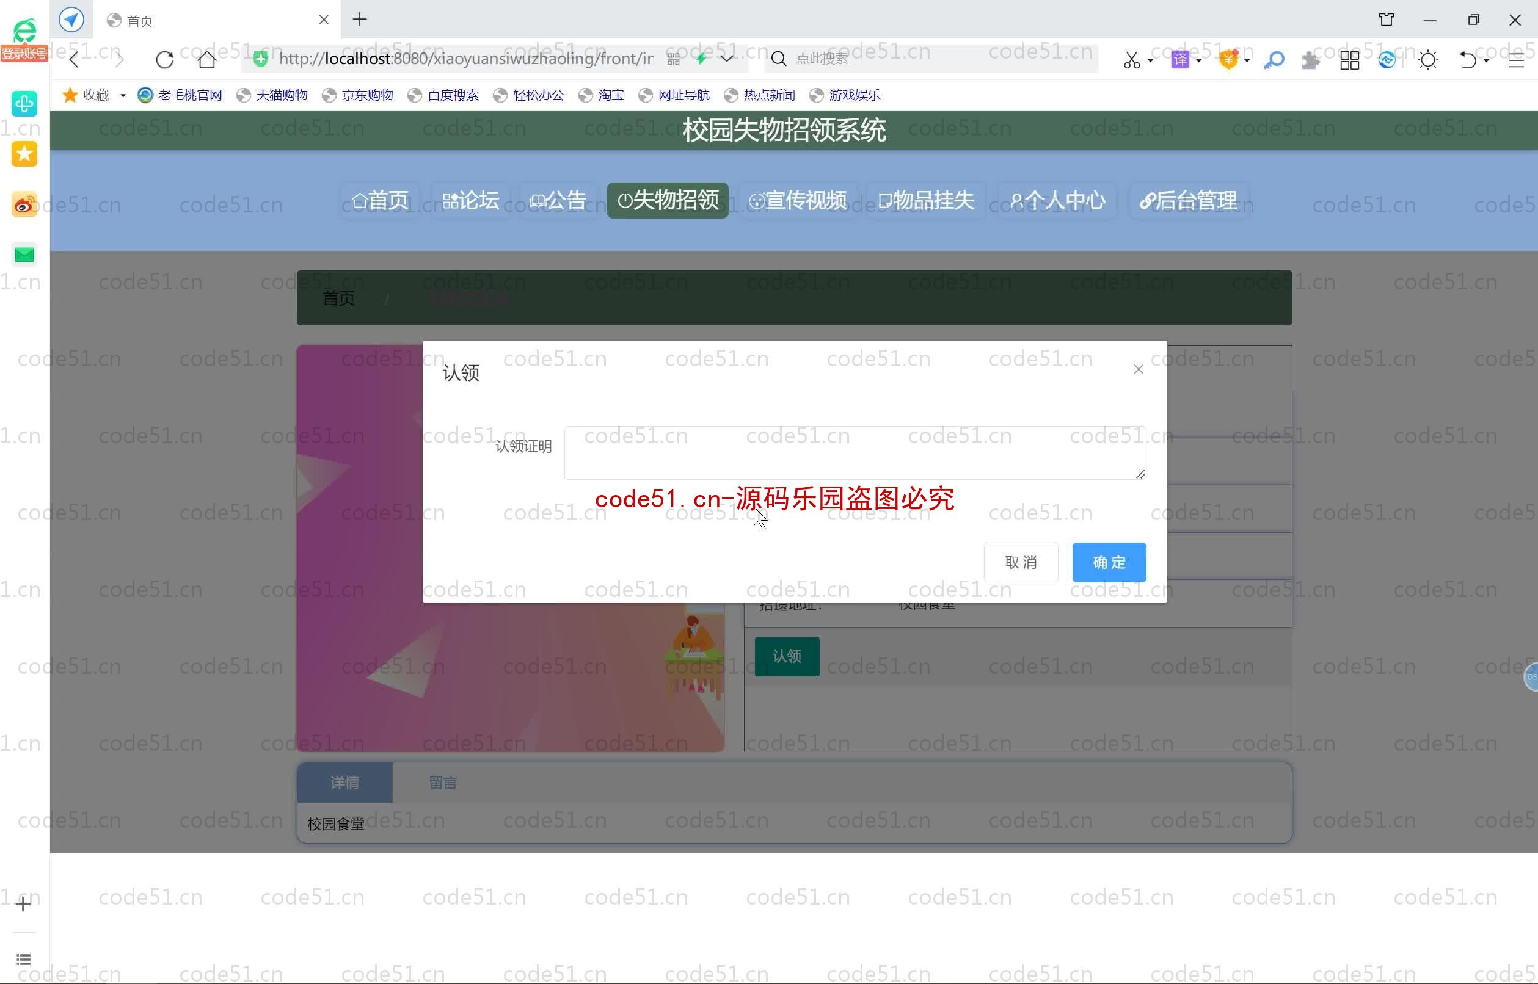This screenshot has height=984, width=1538.
Task: Click the 登录账号 browser logo in sidebar
Action: click(24, 40)
